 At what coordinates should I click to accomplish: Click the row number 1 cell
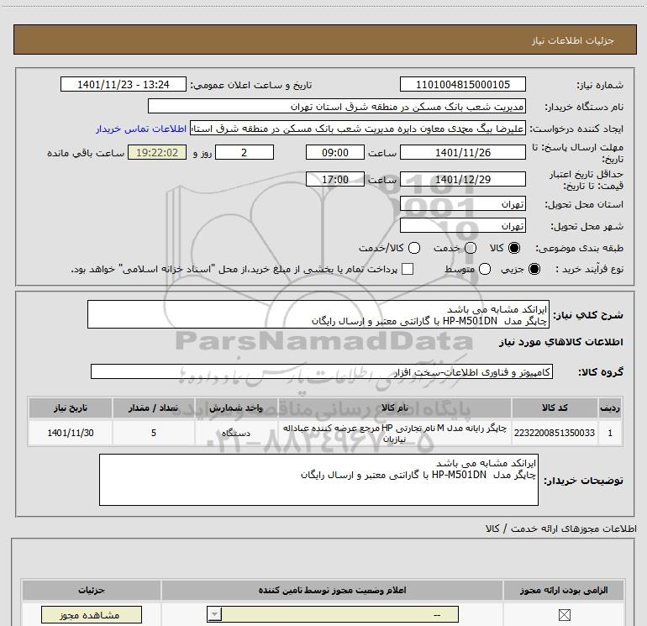(x=610, y=433)
